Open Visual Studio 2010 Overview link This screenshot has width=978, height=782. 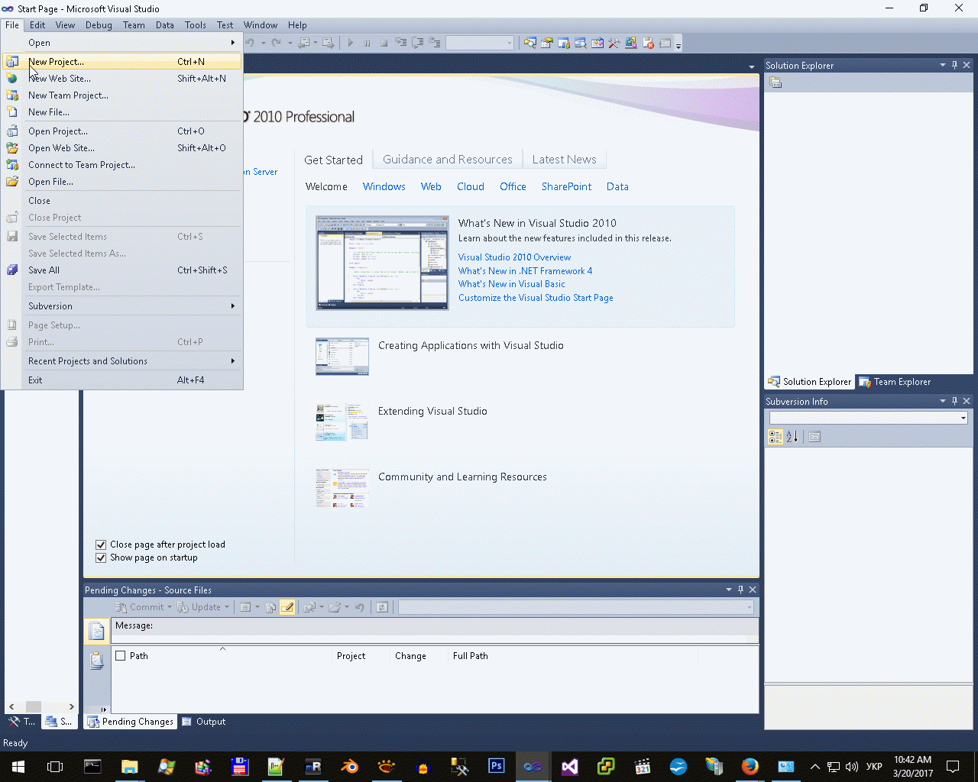pyautogui.click(x=514, y=257)
